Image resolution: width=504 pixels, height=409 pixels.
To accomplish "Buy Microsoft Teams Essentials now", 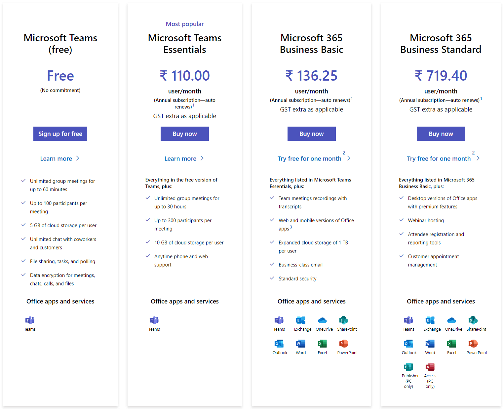I will 184,134.
